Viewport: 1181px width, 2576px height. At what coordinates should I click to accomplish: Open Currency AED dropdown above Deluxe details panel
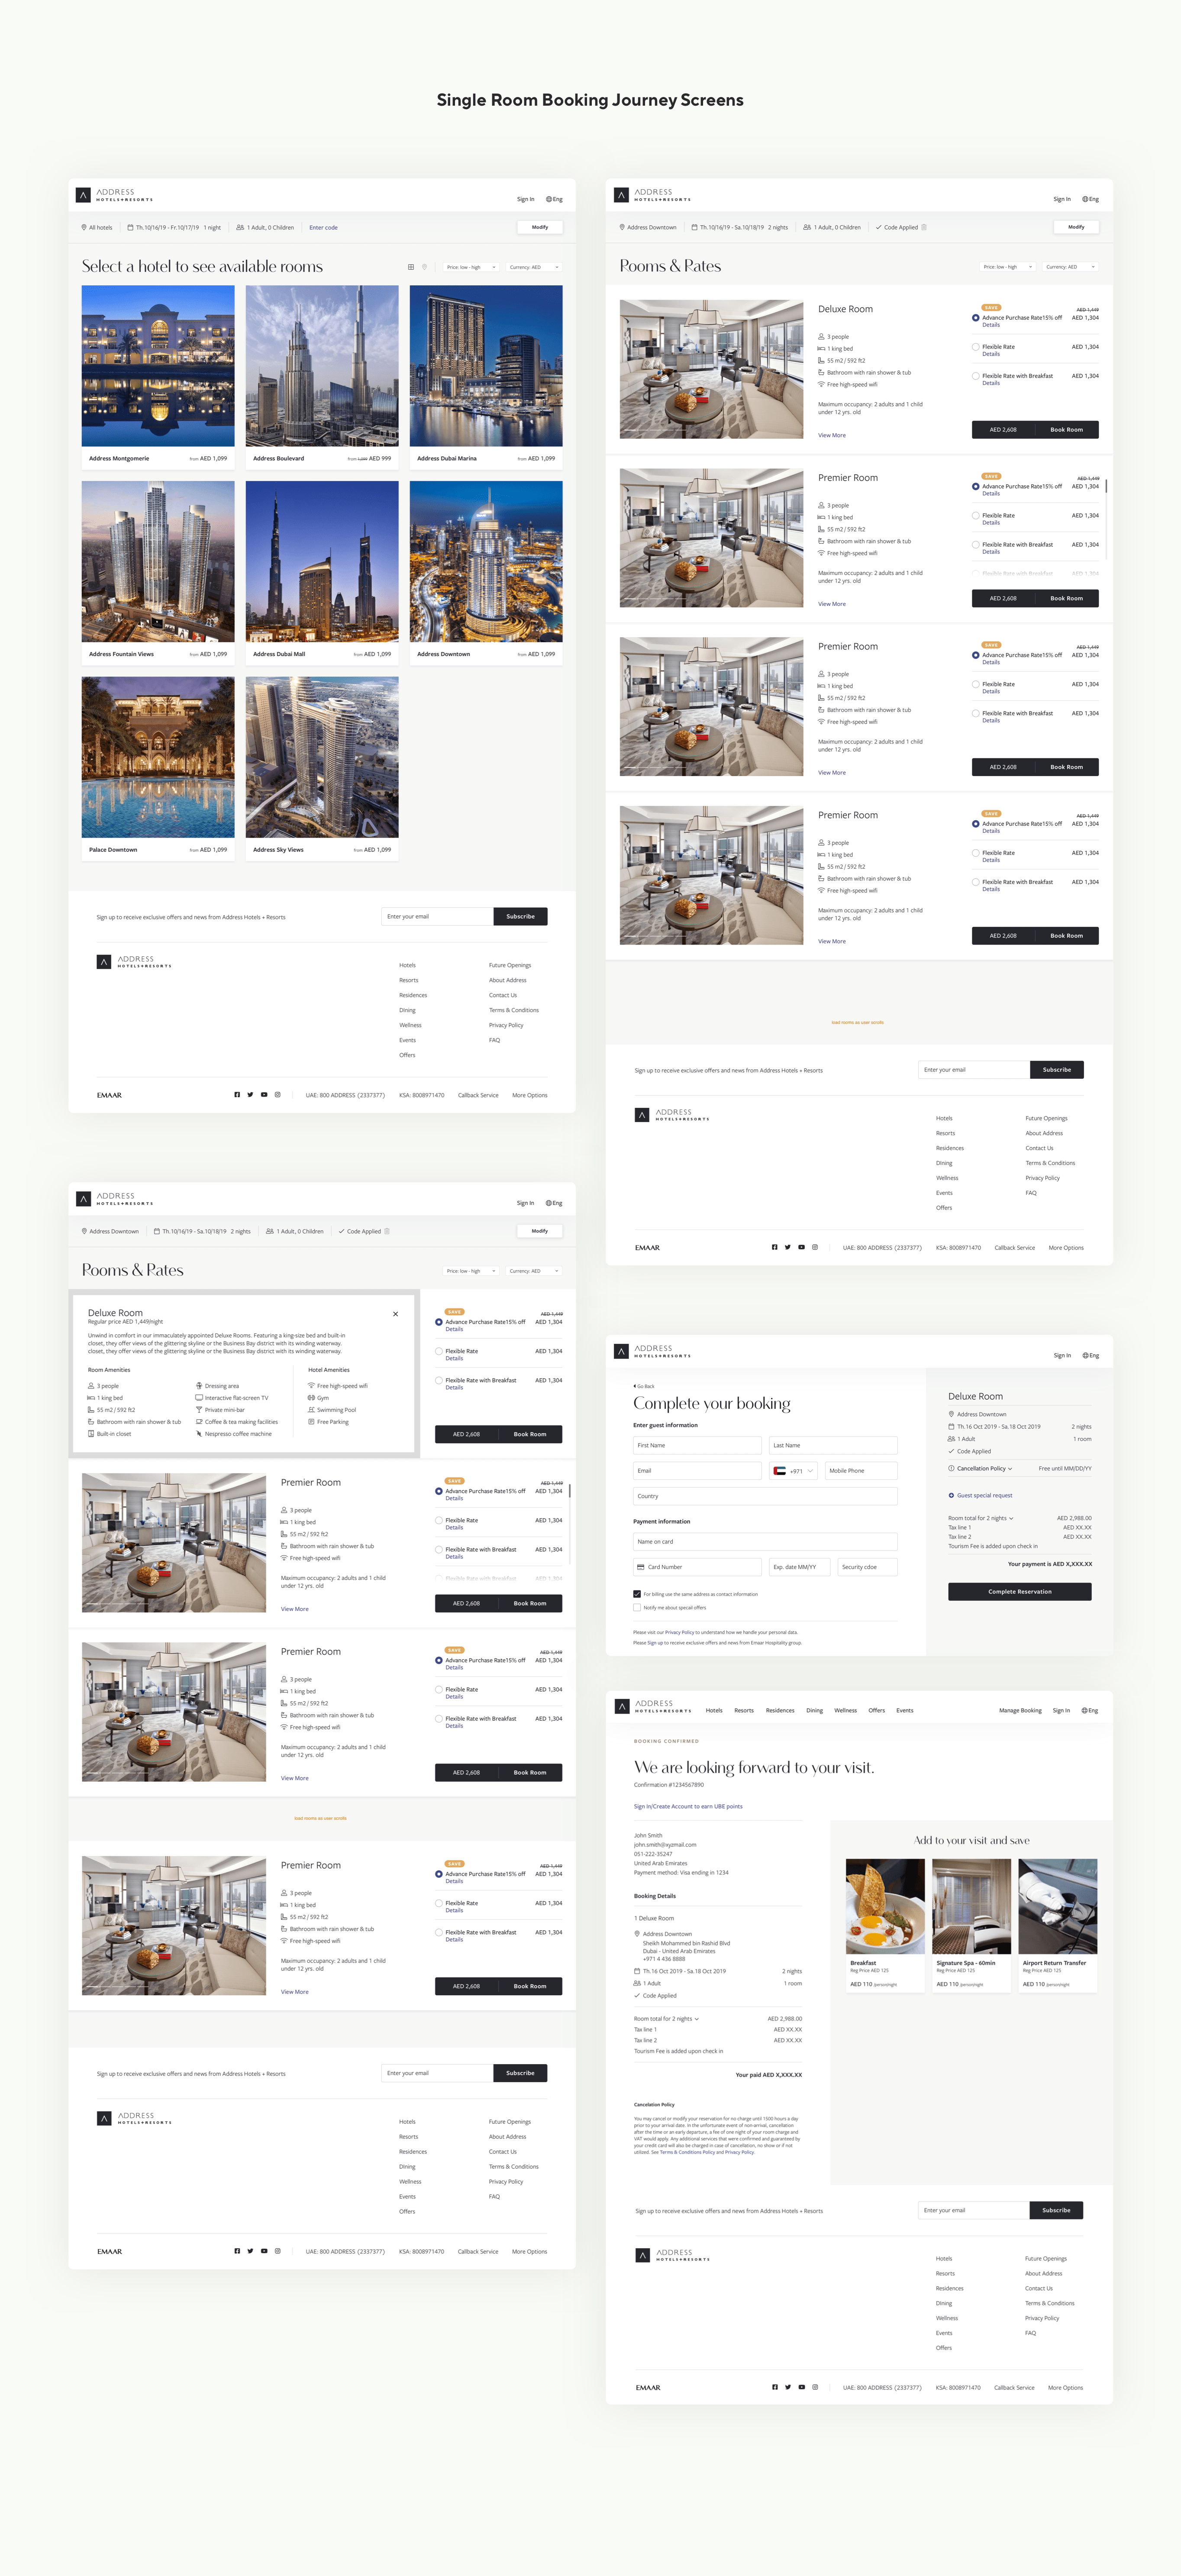(x=534, y=1271)
